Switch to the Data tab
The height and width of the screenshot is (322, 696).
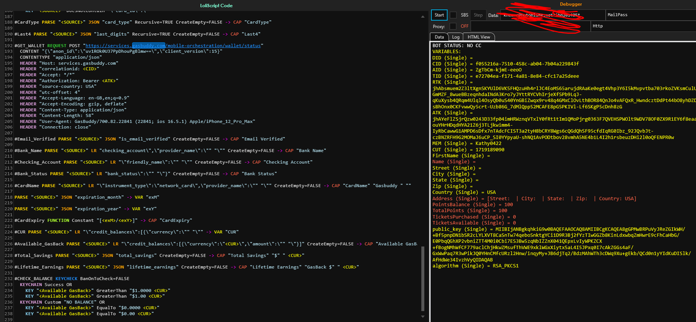click(x=439, y=37)
